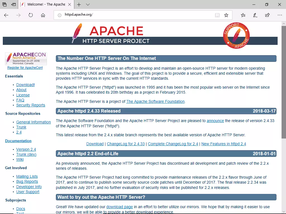Screen dimensions: 286x214
Task: Open Version 2.4 documentation link
Action: (26, 149)
